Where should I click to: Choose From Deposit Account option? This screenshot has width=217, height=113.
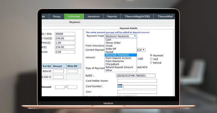(121, 58)
